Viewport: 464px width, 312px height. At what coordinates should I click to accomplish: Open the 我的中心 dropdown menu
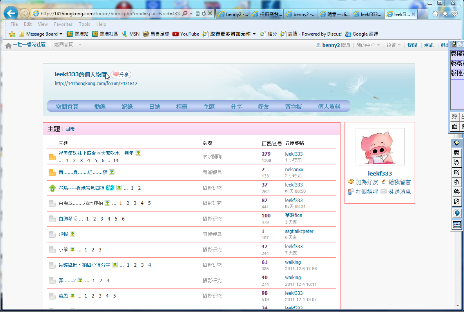(366, 45)
